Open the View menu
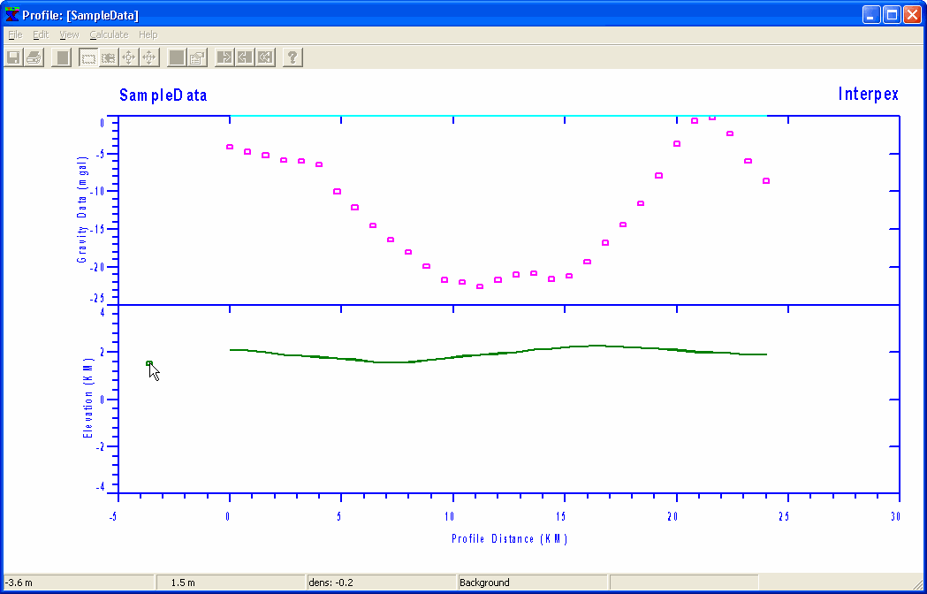Image resolution: width=927 pixels, height=594 pixels. 69,34
